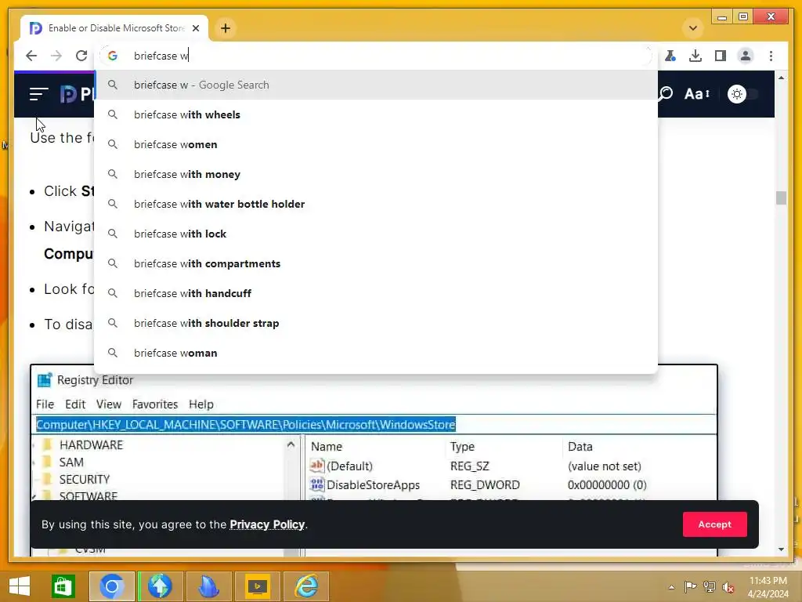Screen dimensions: 802x602
Task: Accept the privacy policy banner
Action: (x=714, y=524)
